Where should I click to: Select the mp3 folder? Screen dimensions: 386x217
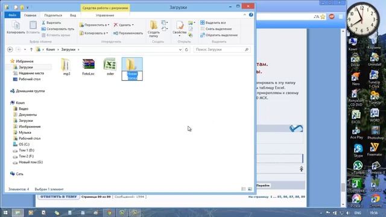tap(66, 67)
